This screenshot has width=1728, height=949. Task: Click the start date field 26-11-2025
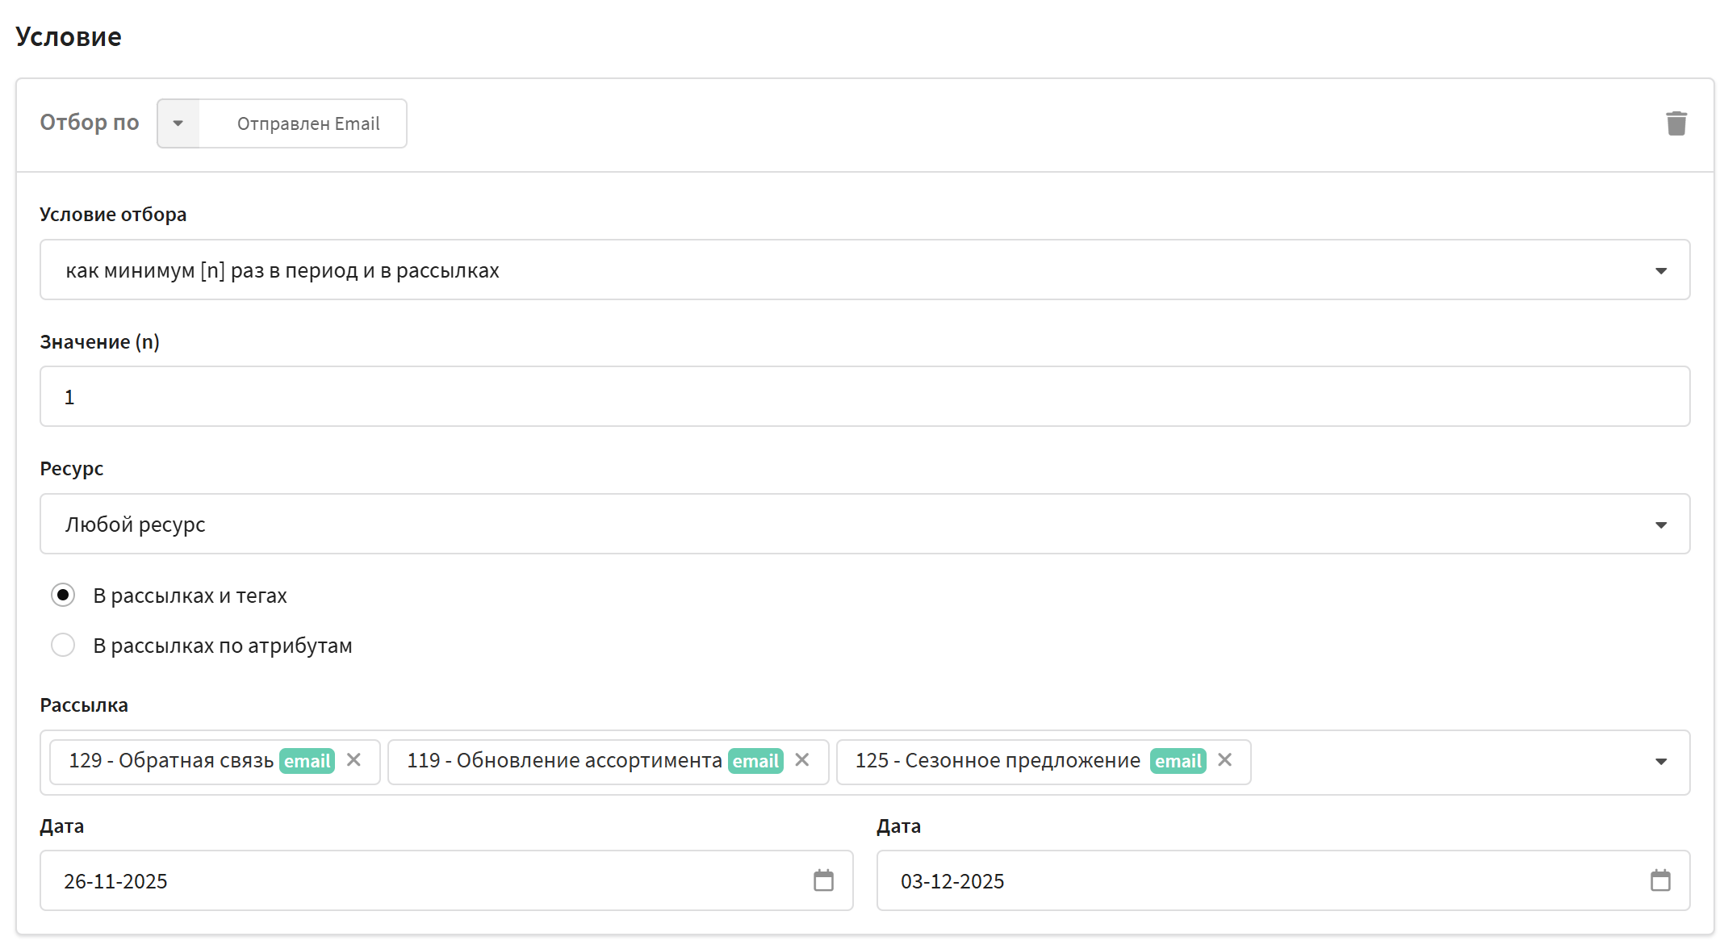pos(420,880)
